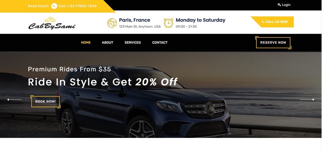Go to previous slide with left arrow
Image resolution: width=322 pixels, height=151 pixels.
pos(14,100)
